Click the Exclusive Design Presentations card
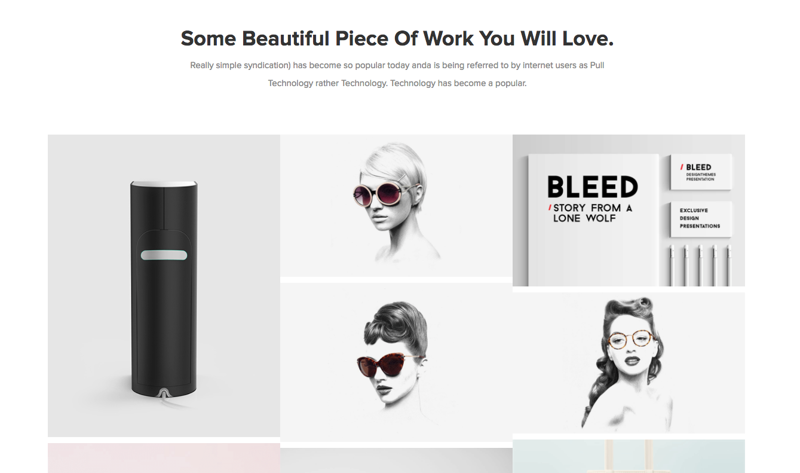This screenshot has width=800, height=473. (701, 218)
